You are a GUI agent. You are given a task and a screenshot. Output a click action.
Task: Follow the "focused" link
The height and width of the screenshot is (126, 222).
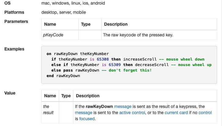[x=87, y=119]
